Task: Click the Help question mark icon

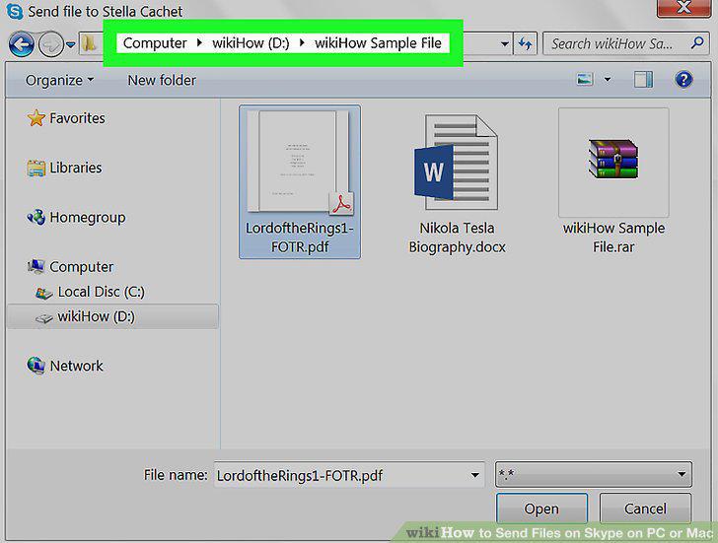Action: tap(683, 80)
